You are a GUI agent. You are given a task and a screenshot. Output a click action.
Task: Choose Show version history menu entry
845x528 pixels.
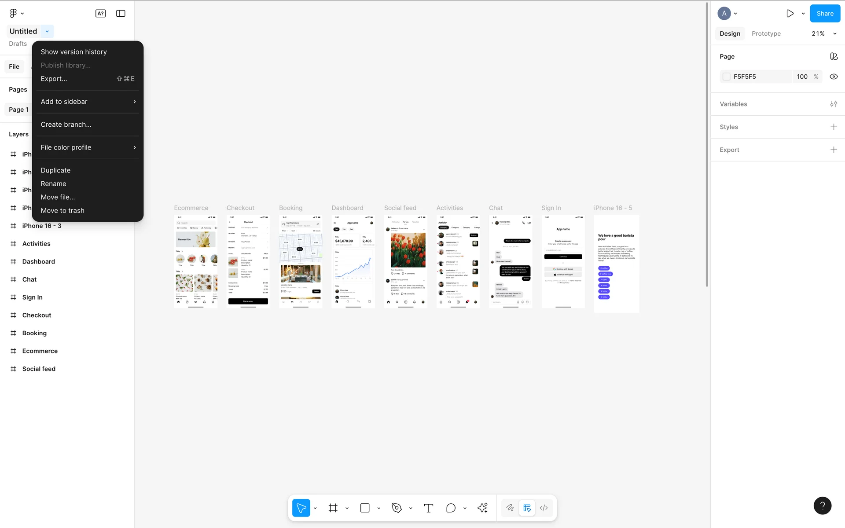74,52
